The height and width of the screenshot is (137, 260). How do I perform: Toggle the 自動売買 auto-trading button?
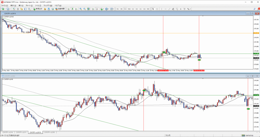coord(60,9)
